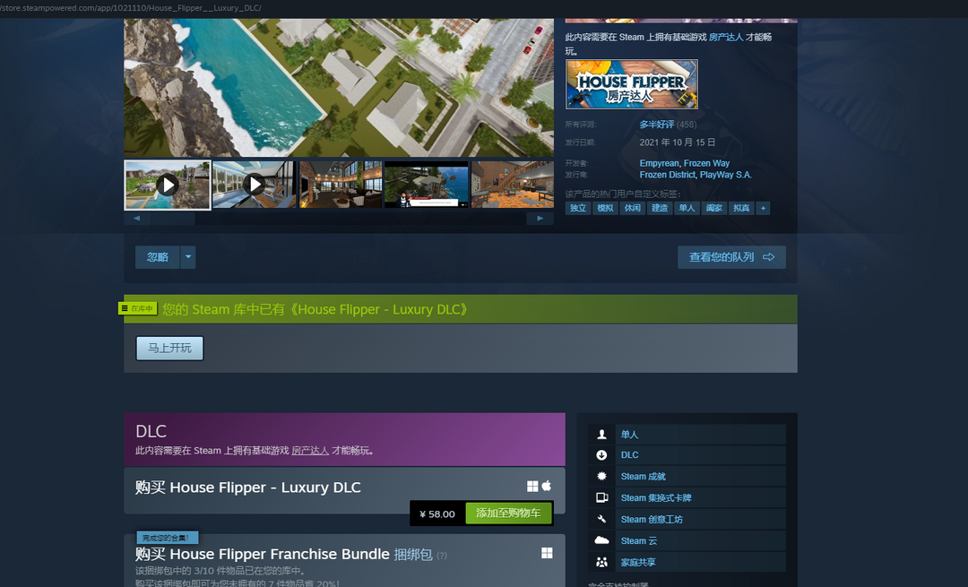Select the 拟真 tag

point(741,208)
